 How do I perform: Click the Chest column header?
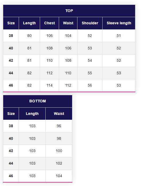[x=49, y=23]
